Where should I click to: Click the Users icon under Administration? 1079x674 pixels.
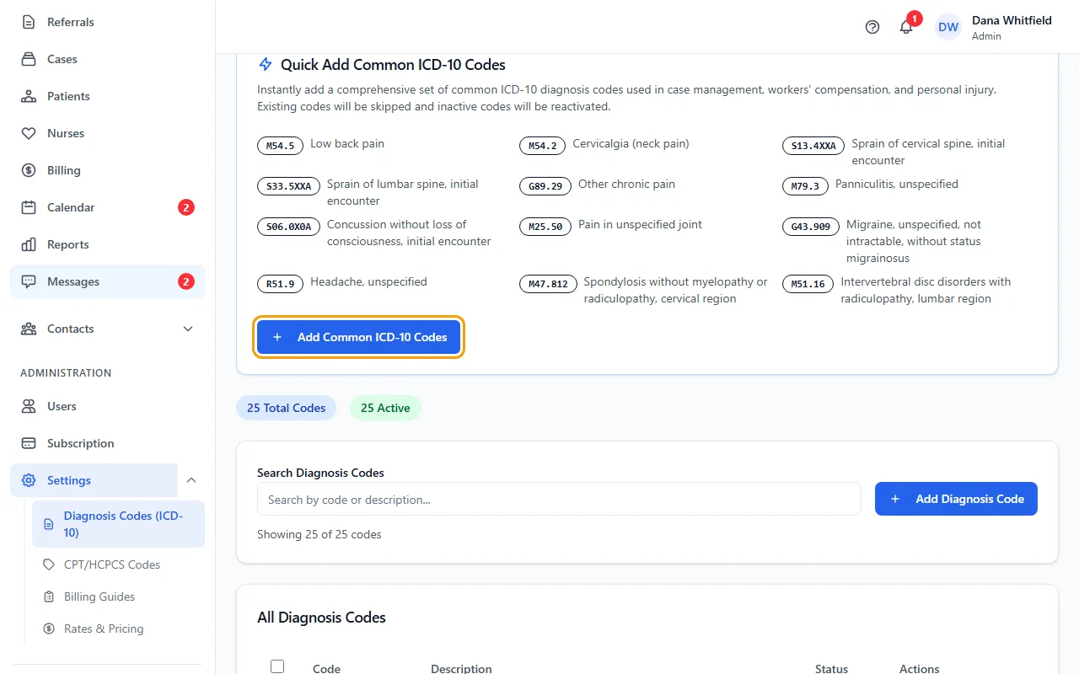click(x=29, y=406)
